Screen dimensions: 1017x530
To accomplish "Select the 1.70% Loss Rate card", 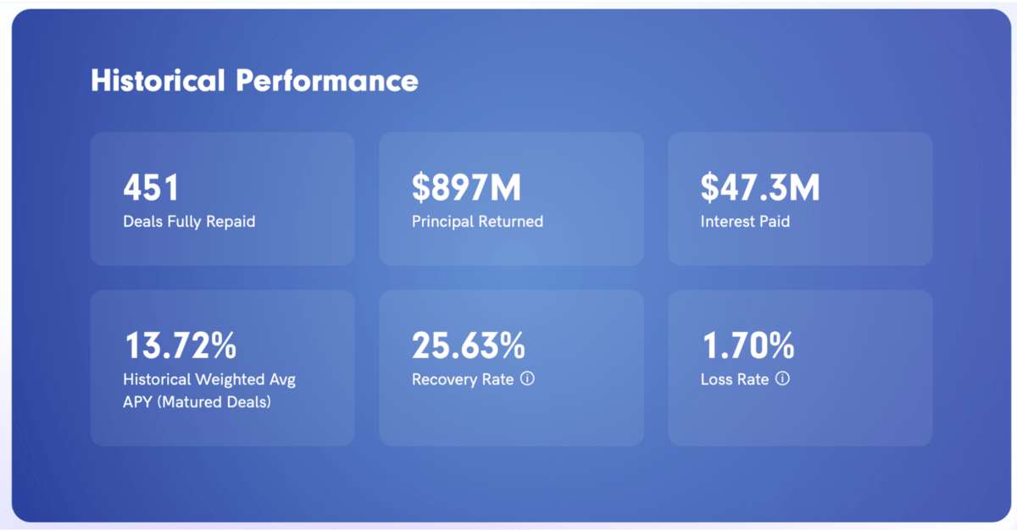I will 800,368.
